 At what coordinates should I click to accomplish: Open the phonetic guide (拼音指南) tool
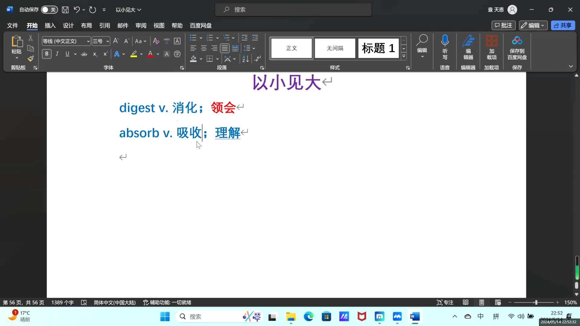pyautogui.click(x=167, y=41)
